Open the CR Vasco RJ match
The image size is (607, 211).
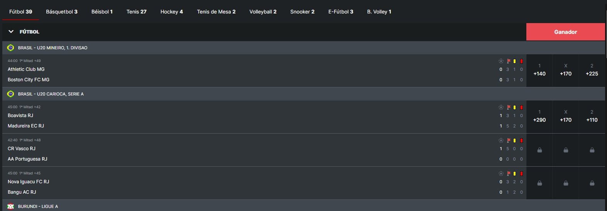[x=22, y=149]
